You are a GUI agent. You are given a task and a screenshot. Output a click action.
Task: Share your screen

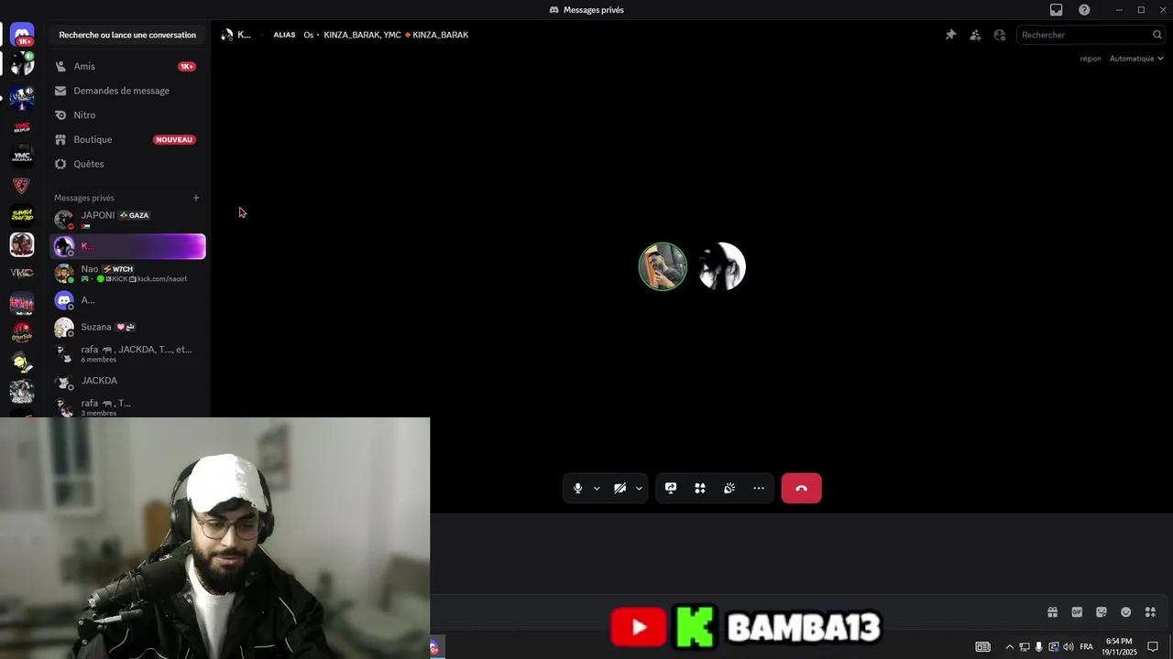click(671, 488)
